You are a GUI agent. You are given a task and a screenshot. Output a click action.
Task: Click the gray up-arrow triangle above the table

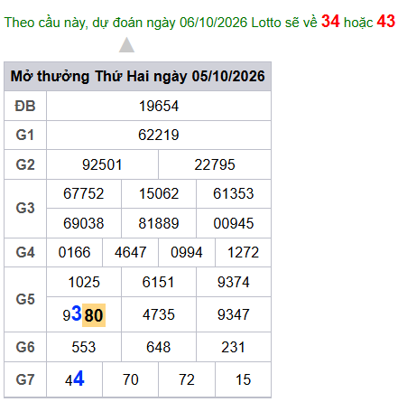click(126, 45)
